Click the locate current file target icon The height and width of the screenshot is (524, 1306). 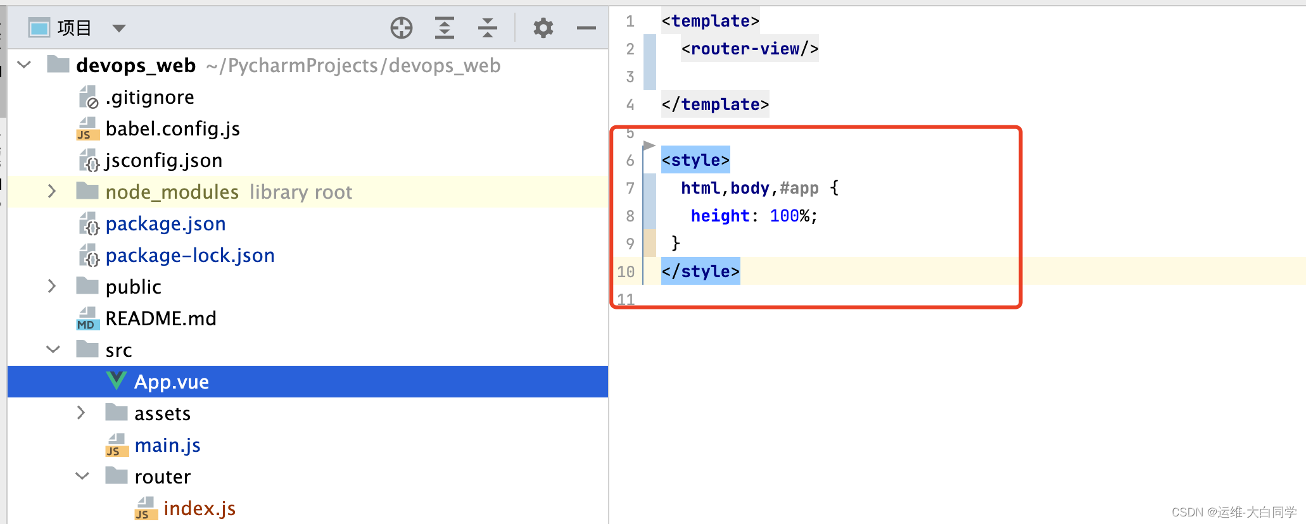[x=402, y=28]
